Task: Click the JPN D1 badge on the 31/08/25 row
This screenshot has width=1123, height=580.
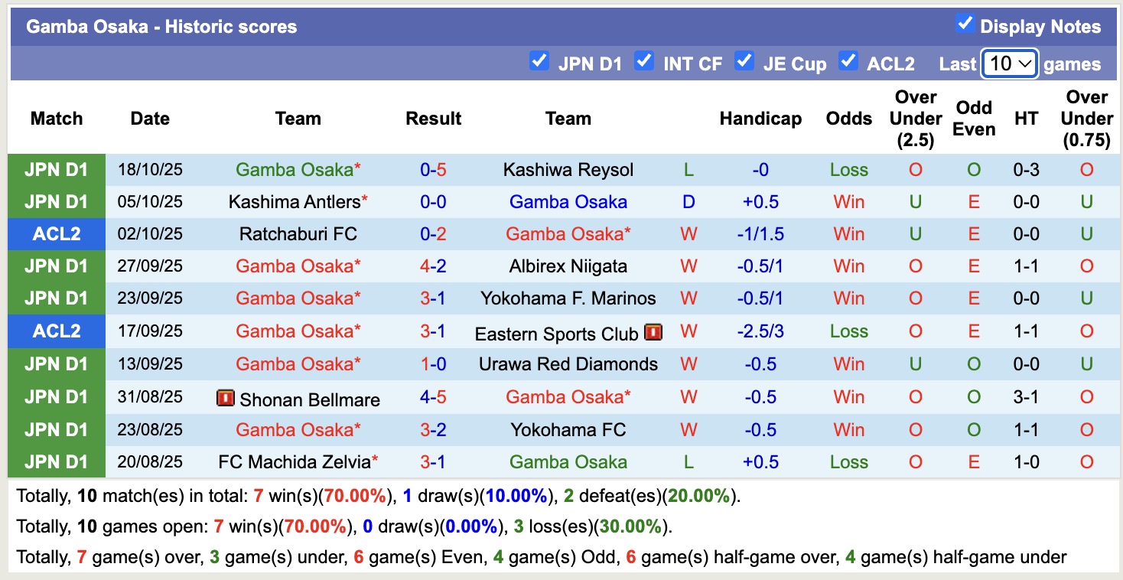Action: pos(56,397)
